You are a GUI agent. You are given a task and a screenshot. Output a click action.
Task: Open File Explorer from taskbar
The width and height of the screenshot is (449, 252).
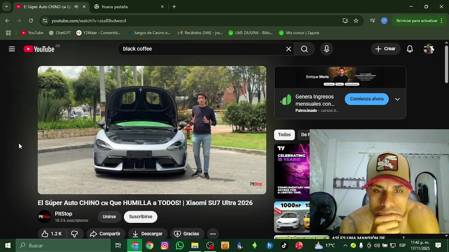click(195, 246)
